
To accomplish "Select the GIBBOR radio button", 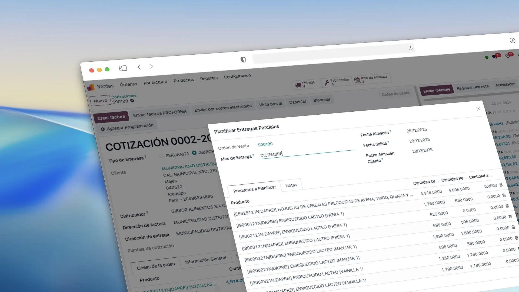I will pos(194,153).
